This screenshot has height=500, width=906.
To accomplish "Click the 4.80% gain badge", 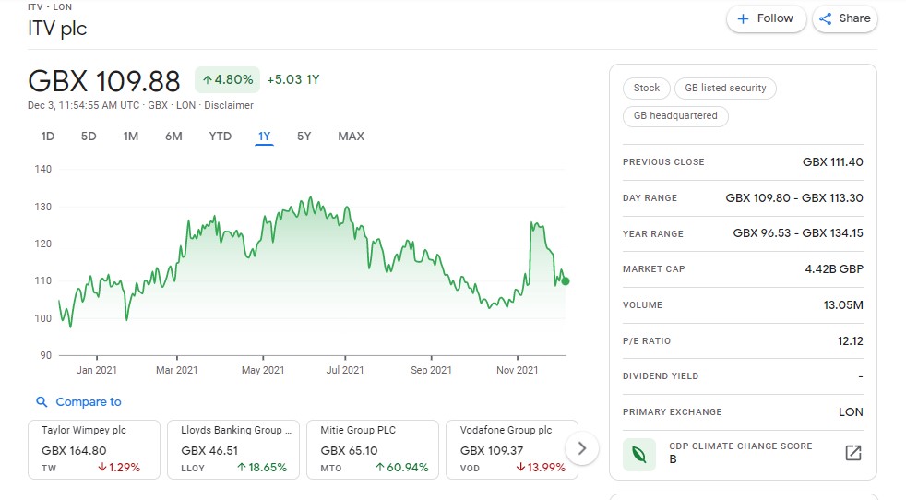I will tap(228, 79).
